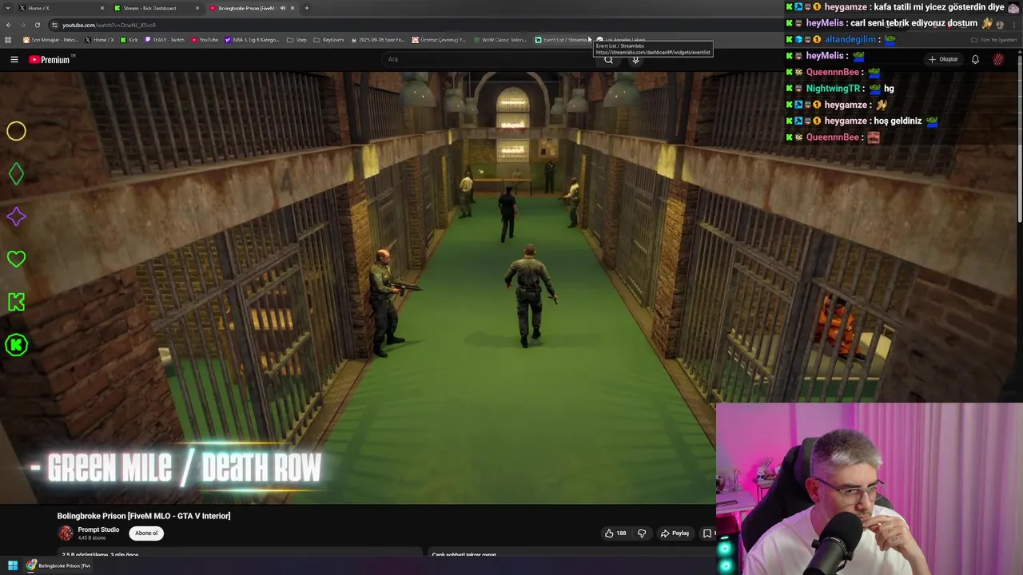Open the YouTube notifications bell
The height and width of the screenshot is (575, 1023).
click(x=975, y=59)
